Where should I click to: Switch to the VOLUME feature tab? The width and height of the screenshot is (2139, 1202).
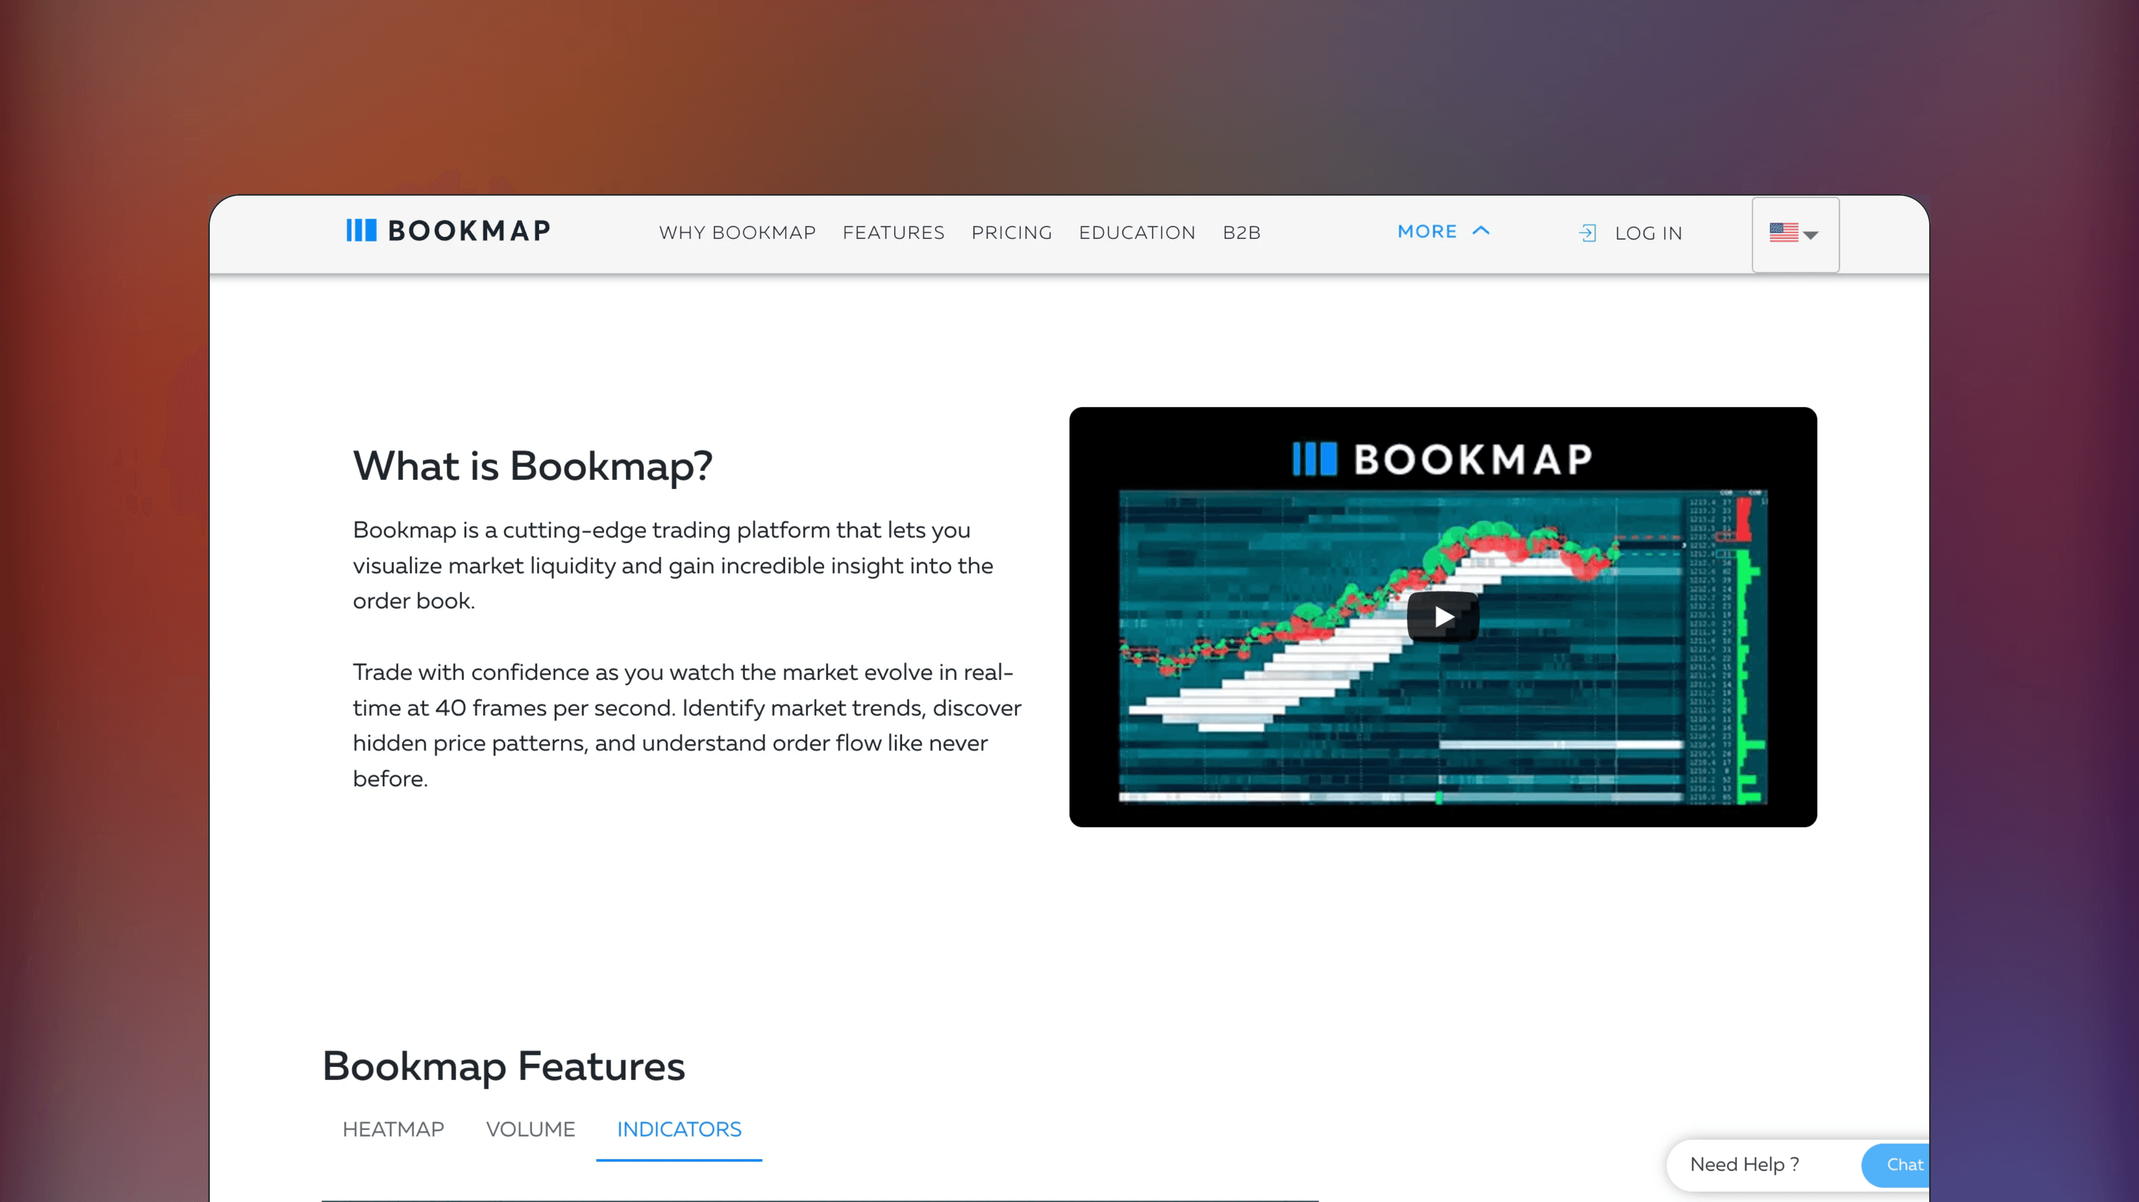tap(531, 1129)
